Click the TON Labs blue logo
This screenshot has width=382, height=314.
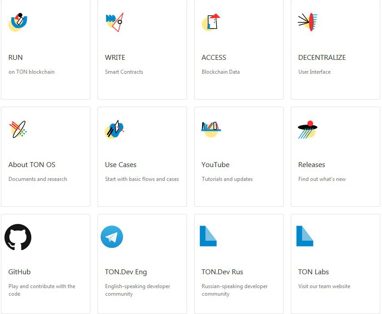305,236
